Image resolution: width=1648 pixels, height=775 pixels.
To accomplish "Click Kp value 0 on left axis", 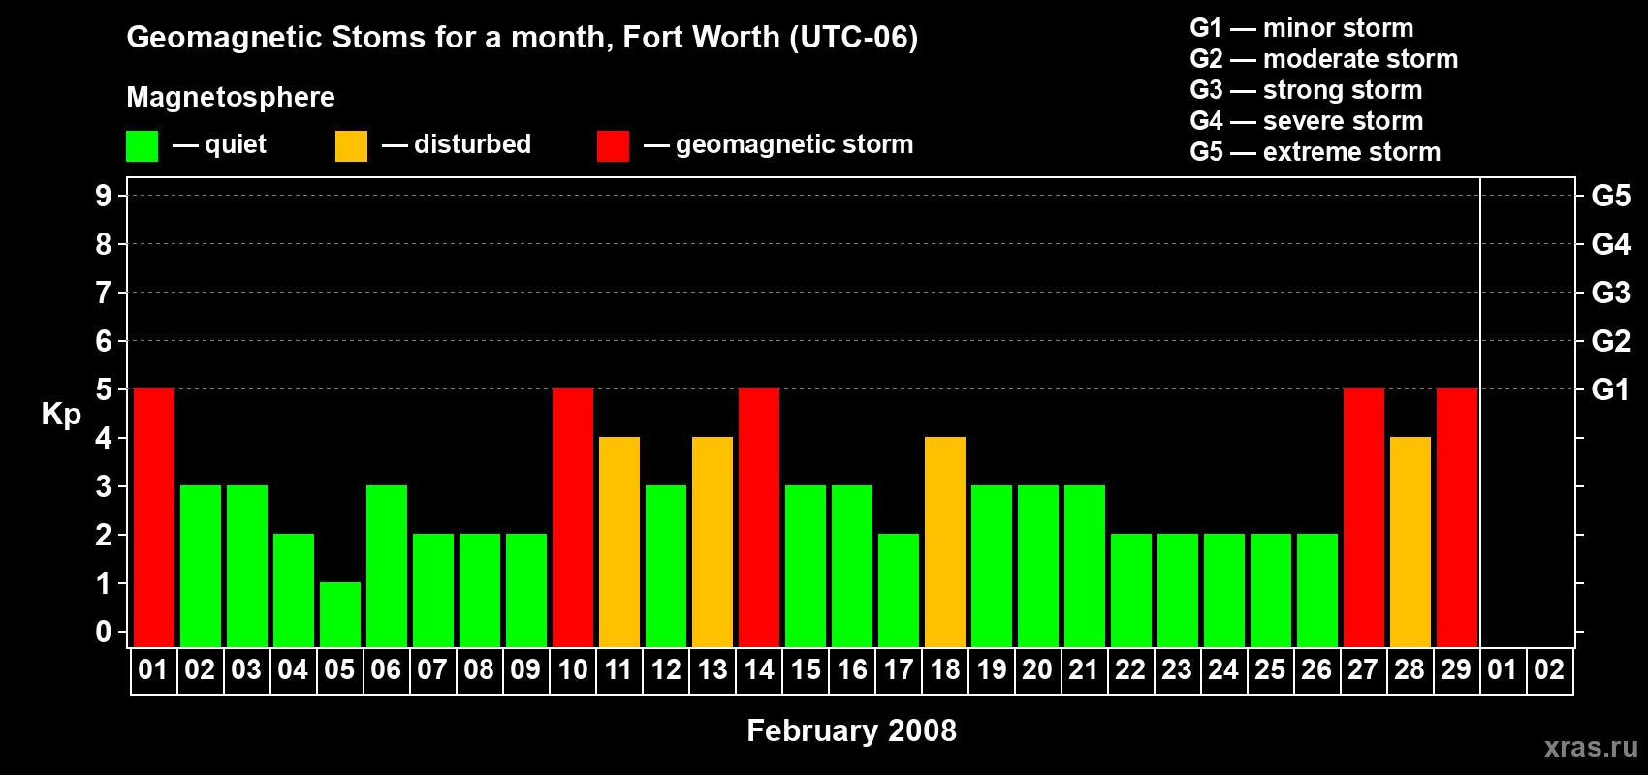I will (x=104, y=632).
